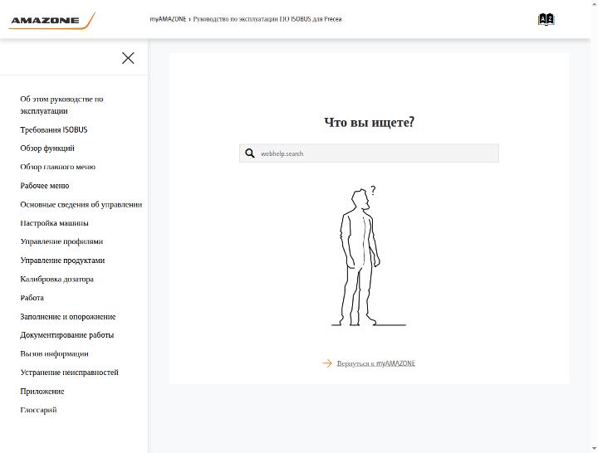Viewport: 598px width, 453px height.
Task: Open Глоссарий in sidebar
Action: point(38,410)
